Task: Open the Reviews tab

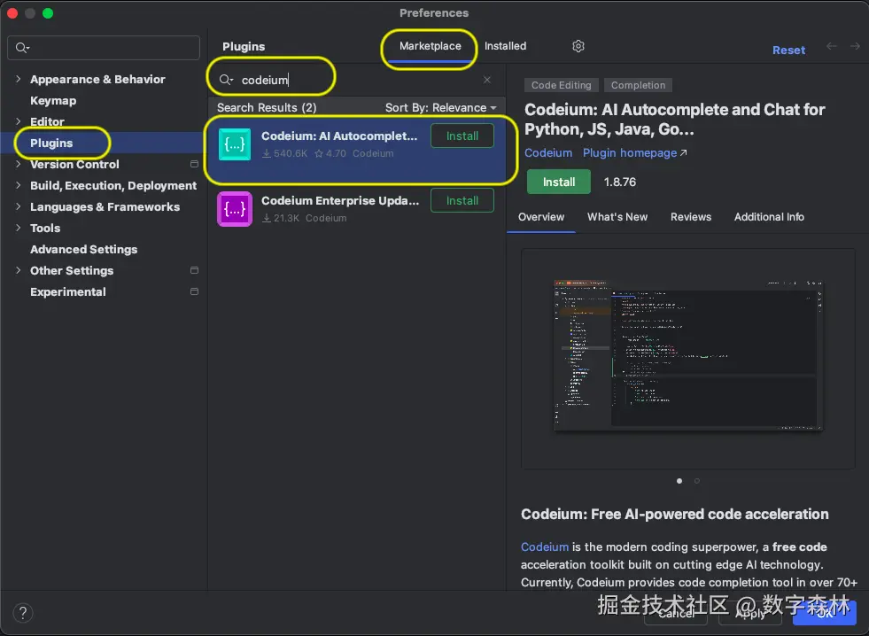Action: pyautogui.click(x=691, y=217)
